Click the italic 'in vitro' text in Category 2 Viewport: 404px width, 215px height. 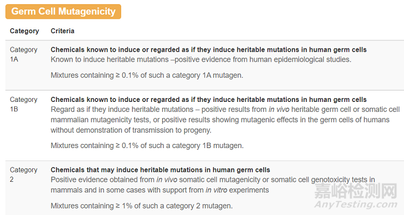pos(216,190)
